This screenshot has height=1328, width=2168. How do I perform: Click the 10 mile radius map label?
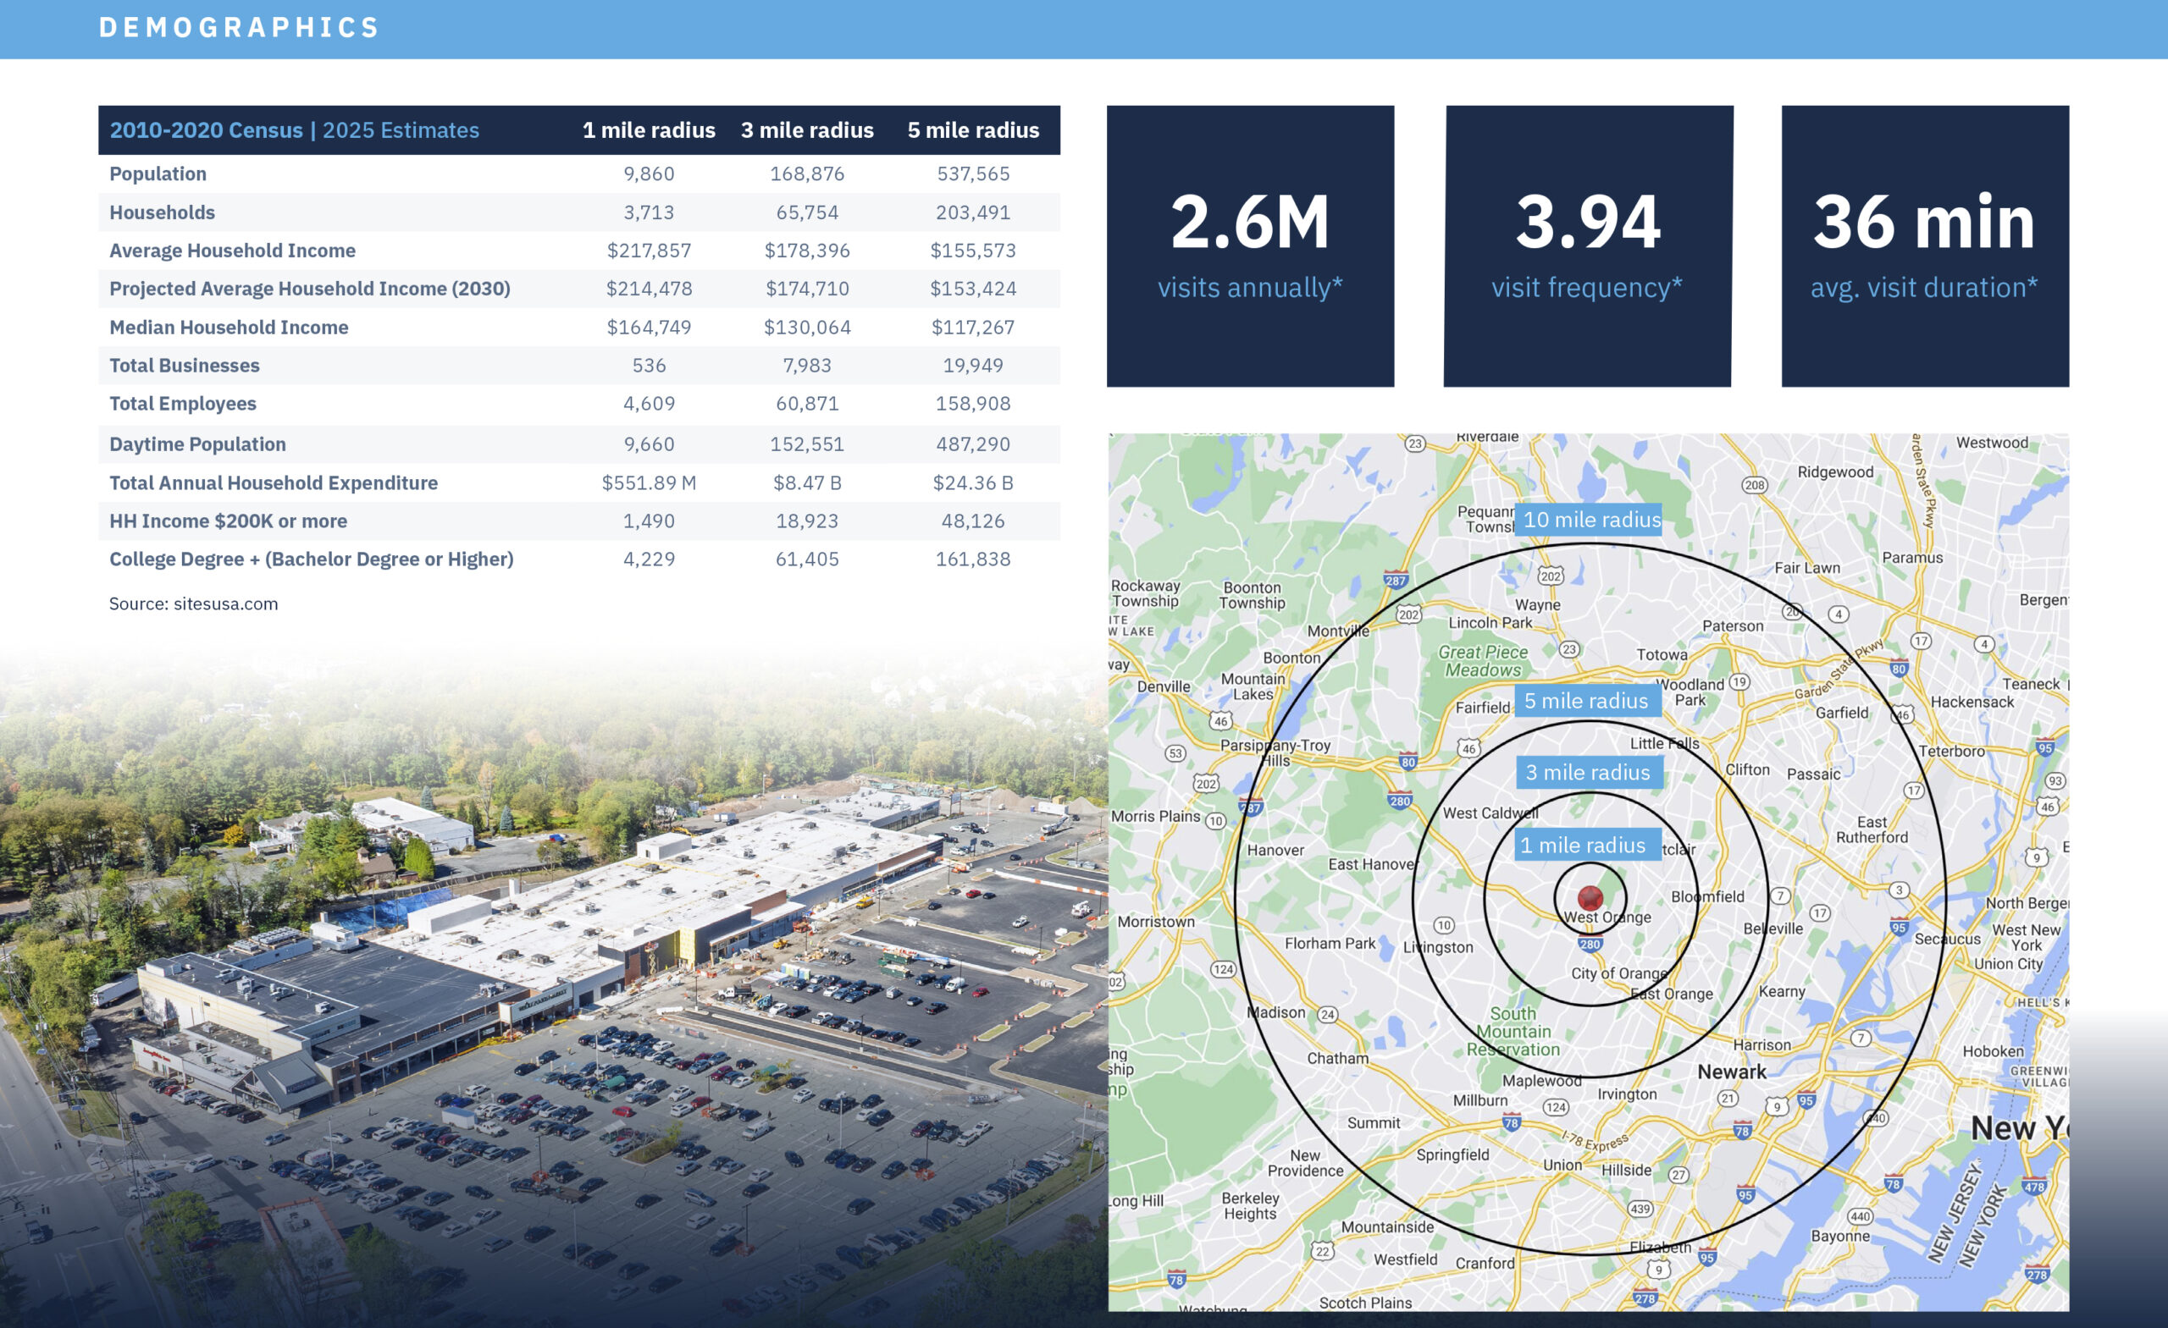[1590, 520]
